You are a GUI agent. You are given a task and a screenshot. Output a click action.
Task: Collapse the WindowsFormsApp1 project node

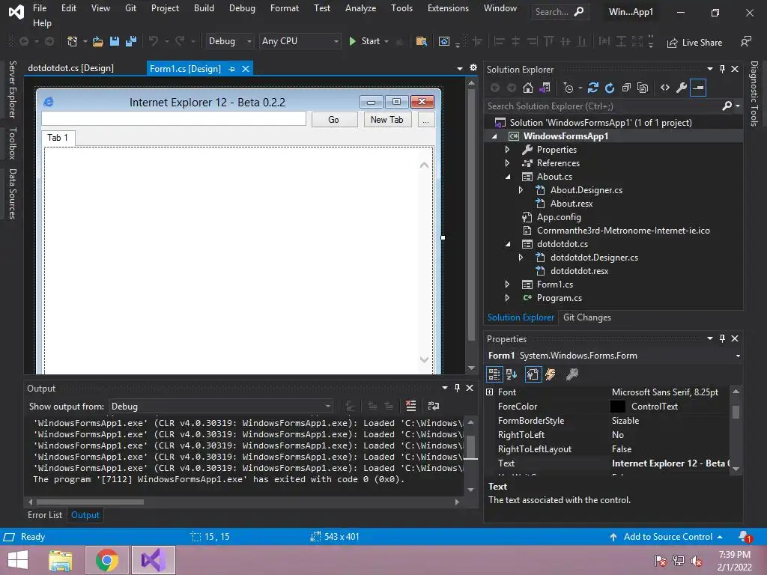click(x=494, y=136)
